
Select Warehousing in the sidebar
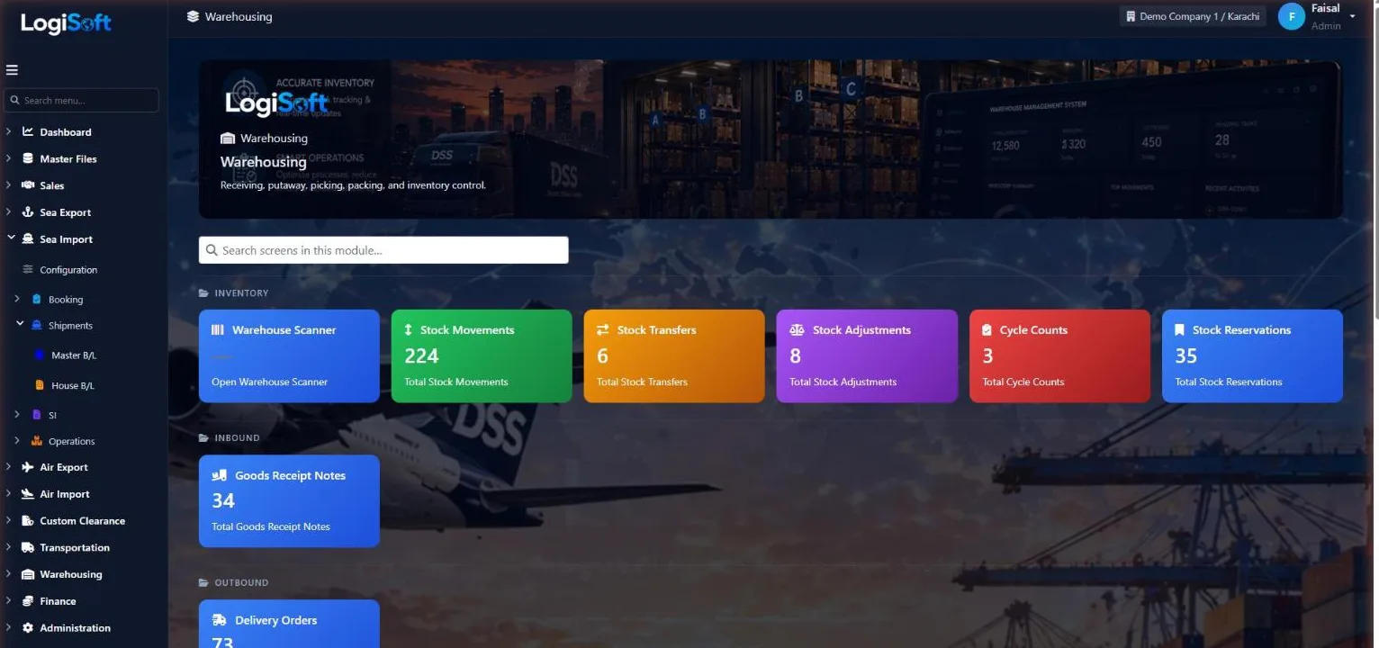[71, 574]
